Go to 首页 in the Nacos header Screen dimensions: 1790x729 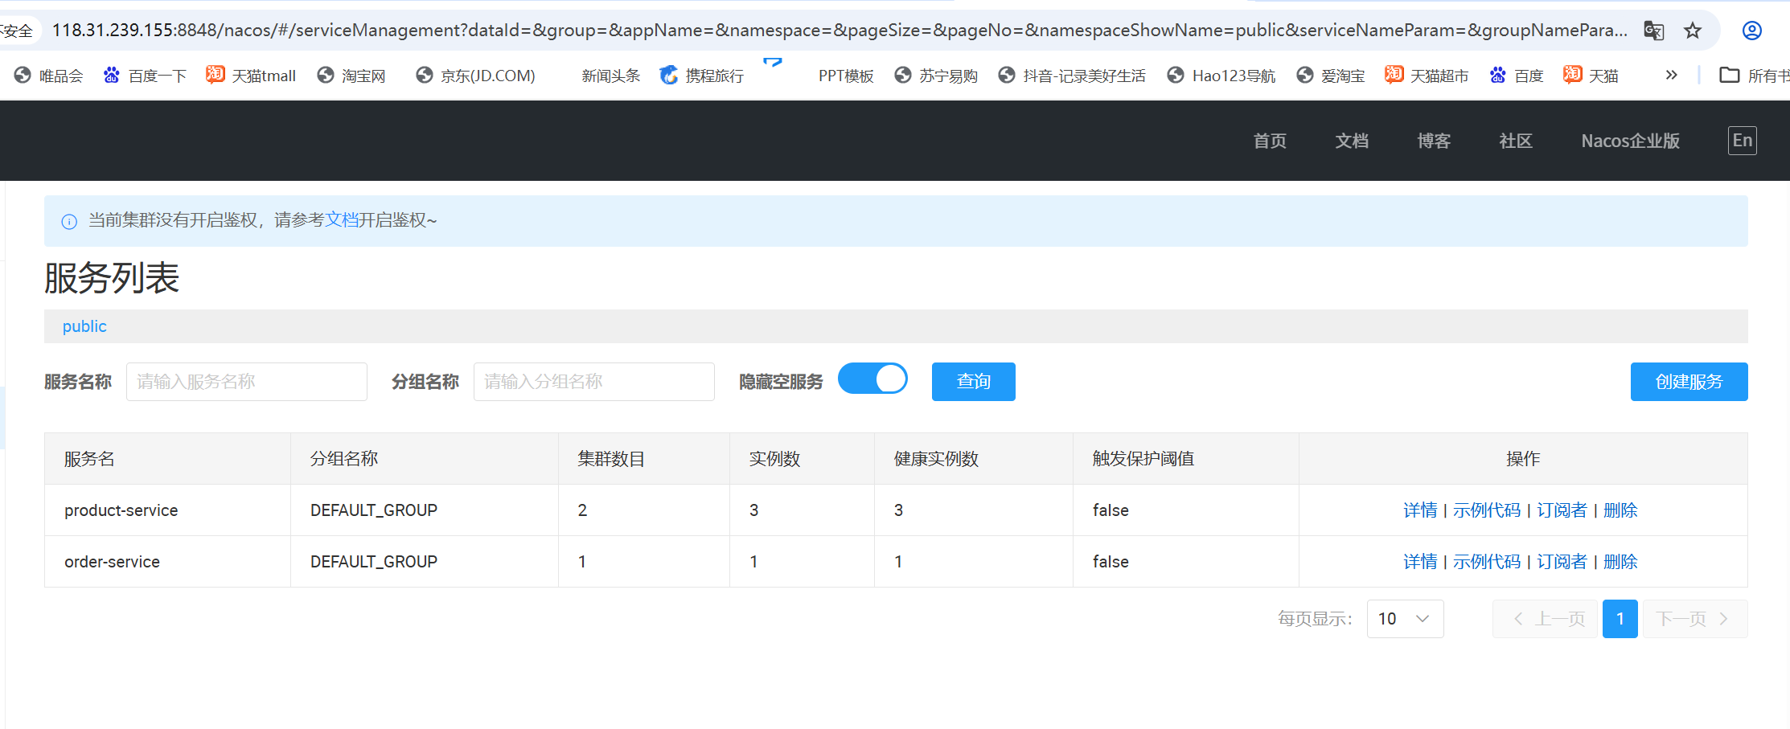tap(1270, 141)
